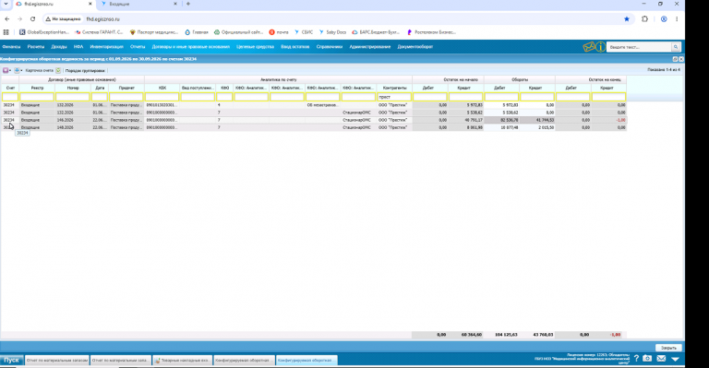The image size is (709, 368).
Task: Click the Пуск start button
Action: coord(11,360)
